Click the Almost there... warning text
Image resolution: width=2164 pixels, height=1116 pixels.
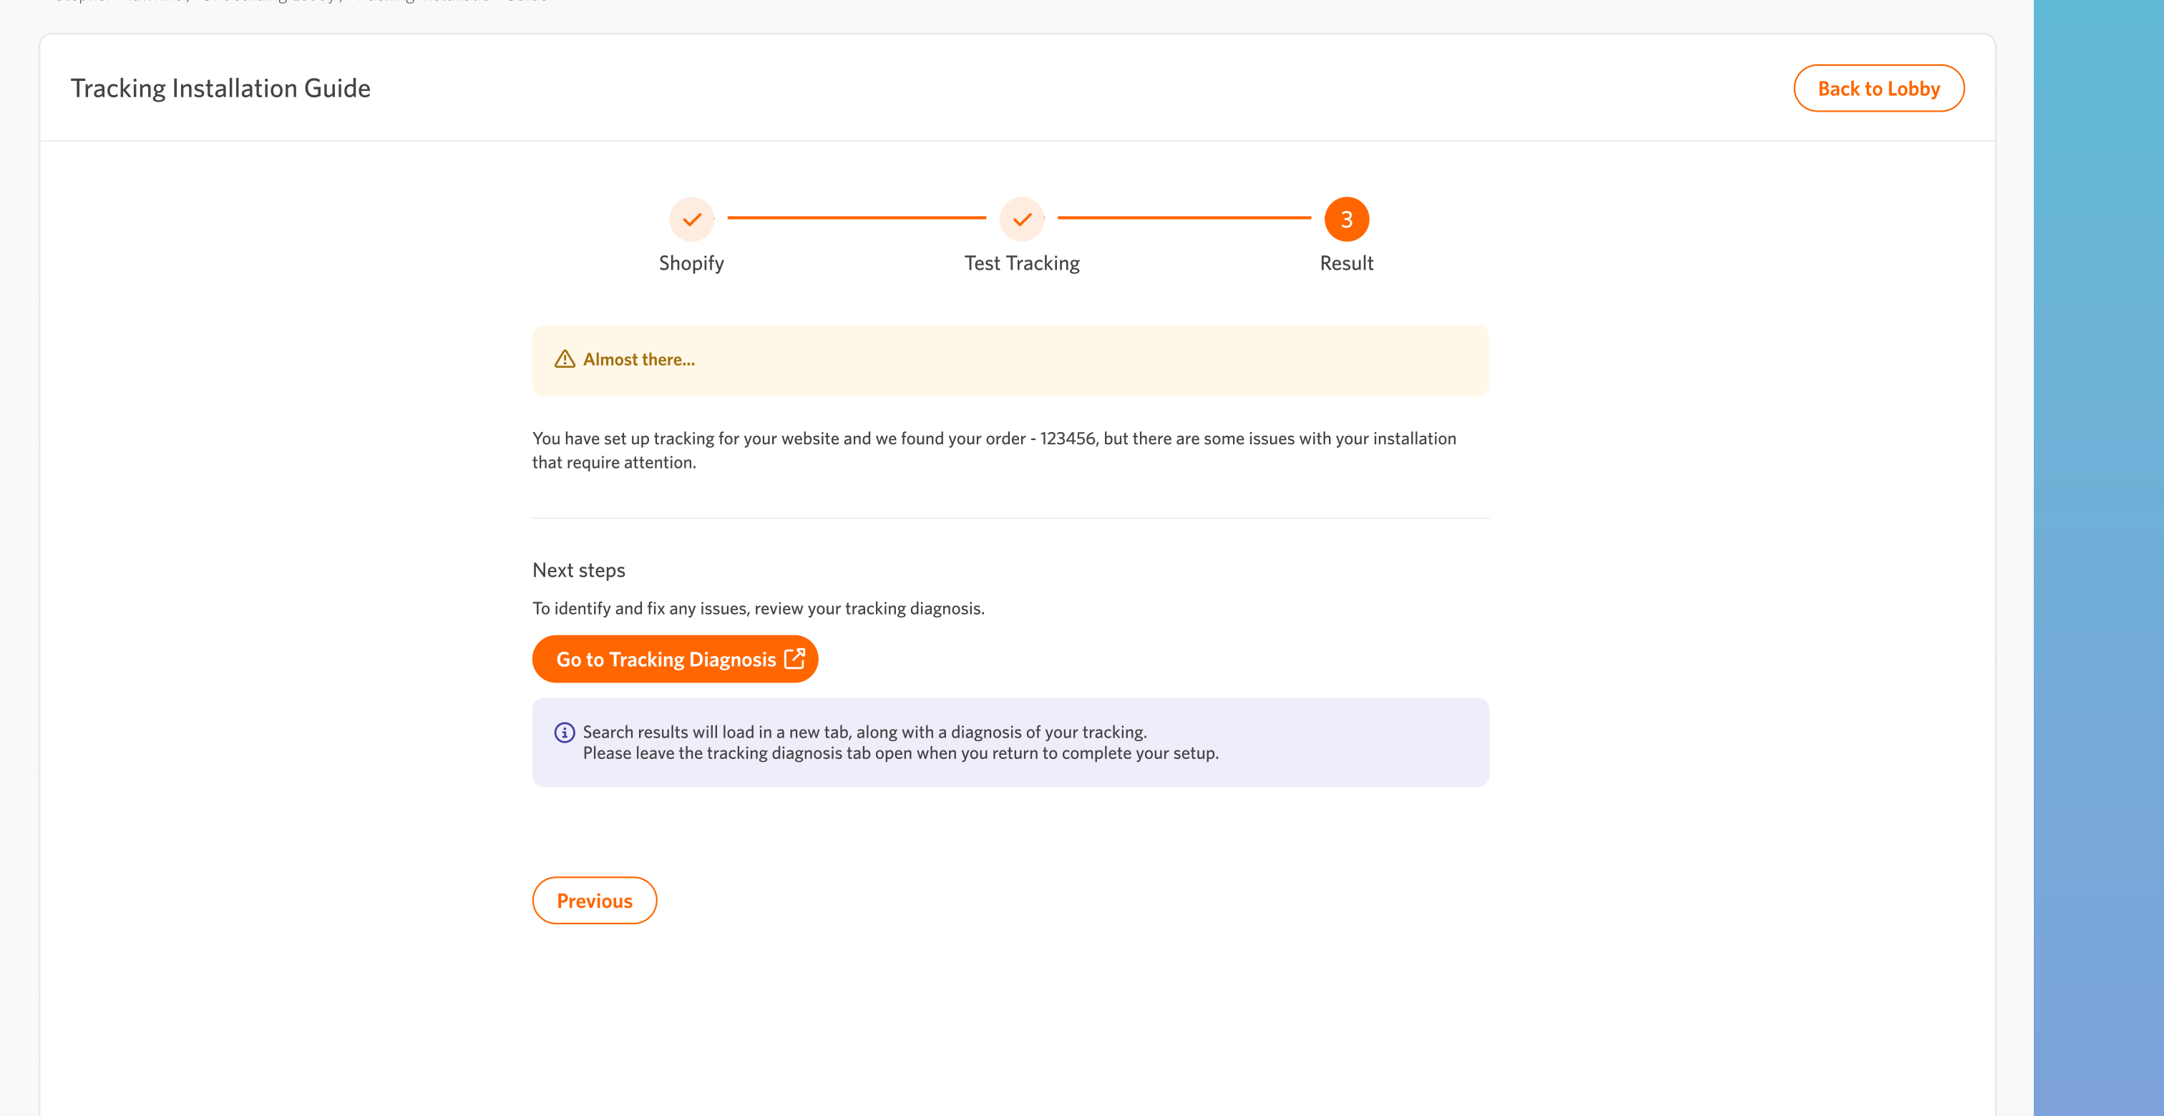(x=638, y=359)
